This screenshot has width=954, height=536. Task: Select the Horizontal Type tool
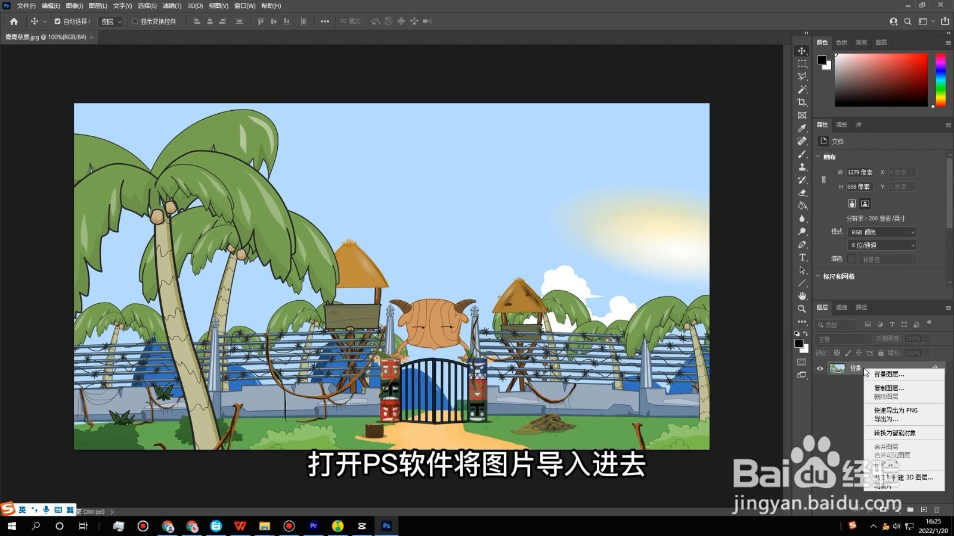coord(802,257)
